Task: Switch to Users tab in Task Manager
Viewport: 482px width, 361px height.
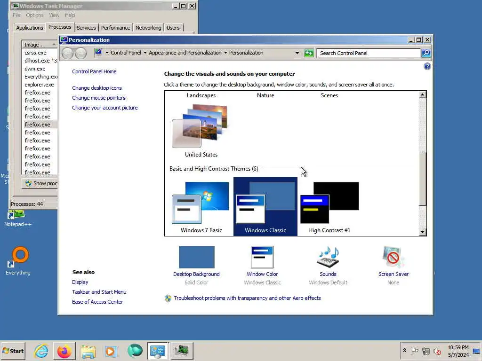Action: click(x=173, y=28)
